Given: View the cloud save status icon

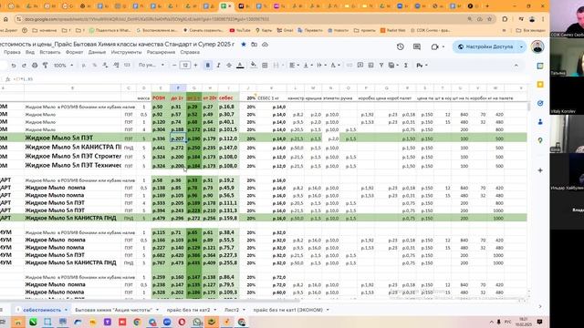Looking at the screenshot, I should click(x=265, y=45).
